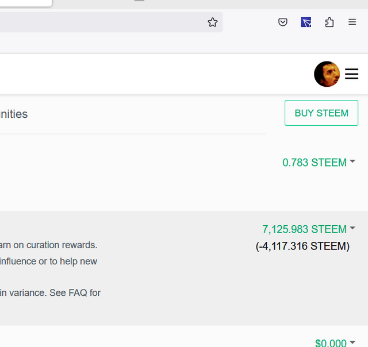Select the (-4,117.316 STEEM) delegated amount text
This screenshot has height=347, width=368.
302,246
